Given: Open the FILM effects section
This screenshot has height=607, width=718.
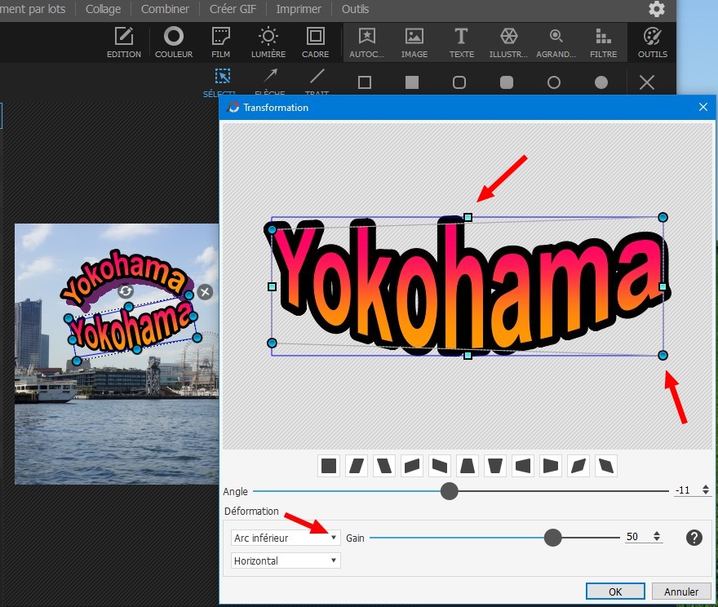Looking at the screenshot, I should [221, 42].
